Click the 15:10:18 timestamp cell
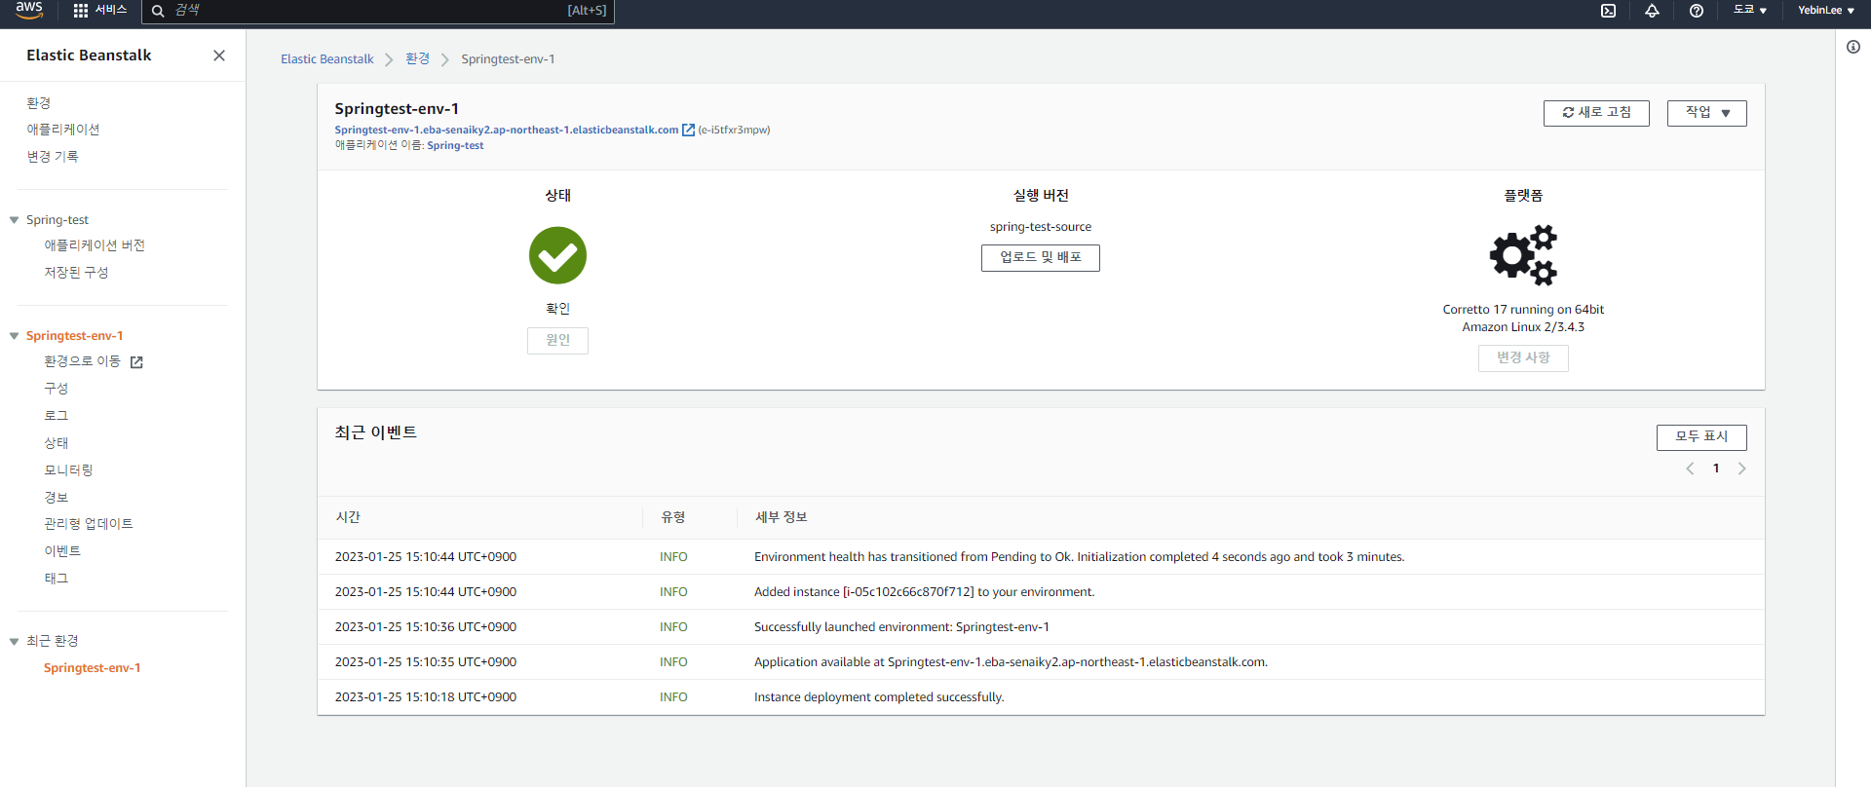 coord(426,697)
